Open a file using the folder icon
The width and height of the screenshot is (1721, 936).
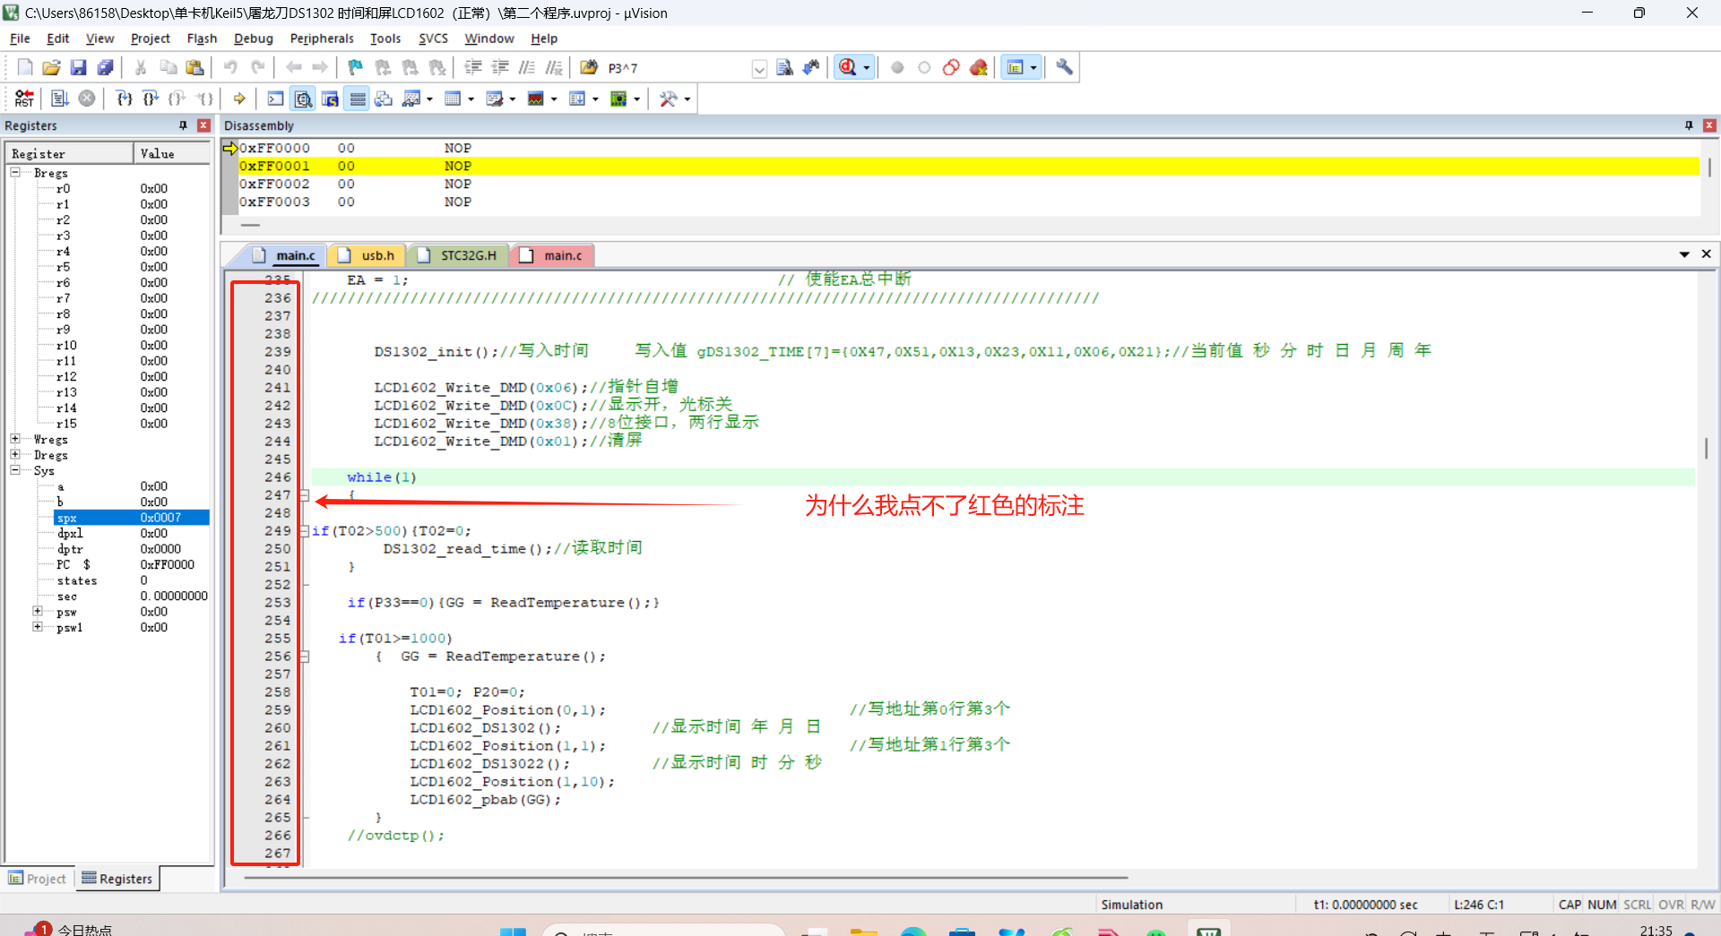click(51, 67)
